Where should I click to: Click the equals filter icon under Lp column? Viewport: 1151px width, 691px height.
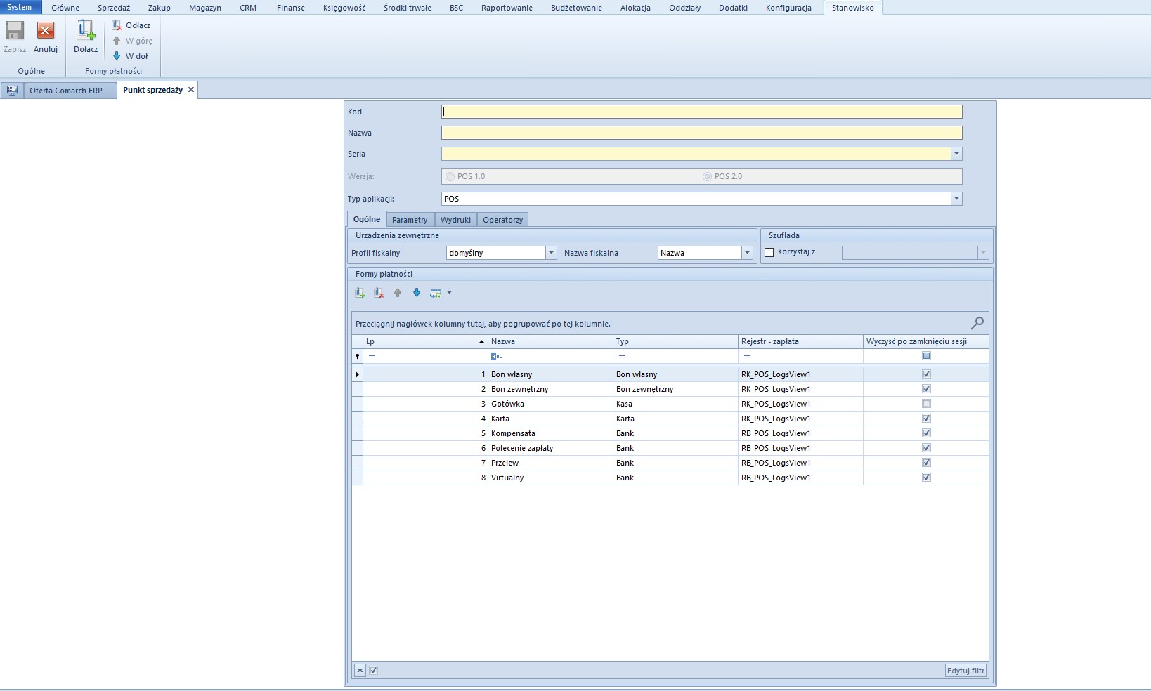[x=372, y=357]
